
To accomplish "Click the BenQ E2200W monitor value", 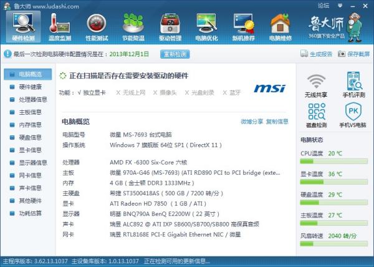I will 165,214.
